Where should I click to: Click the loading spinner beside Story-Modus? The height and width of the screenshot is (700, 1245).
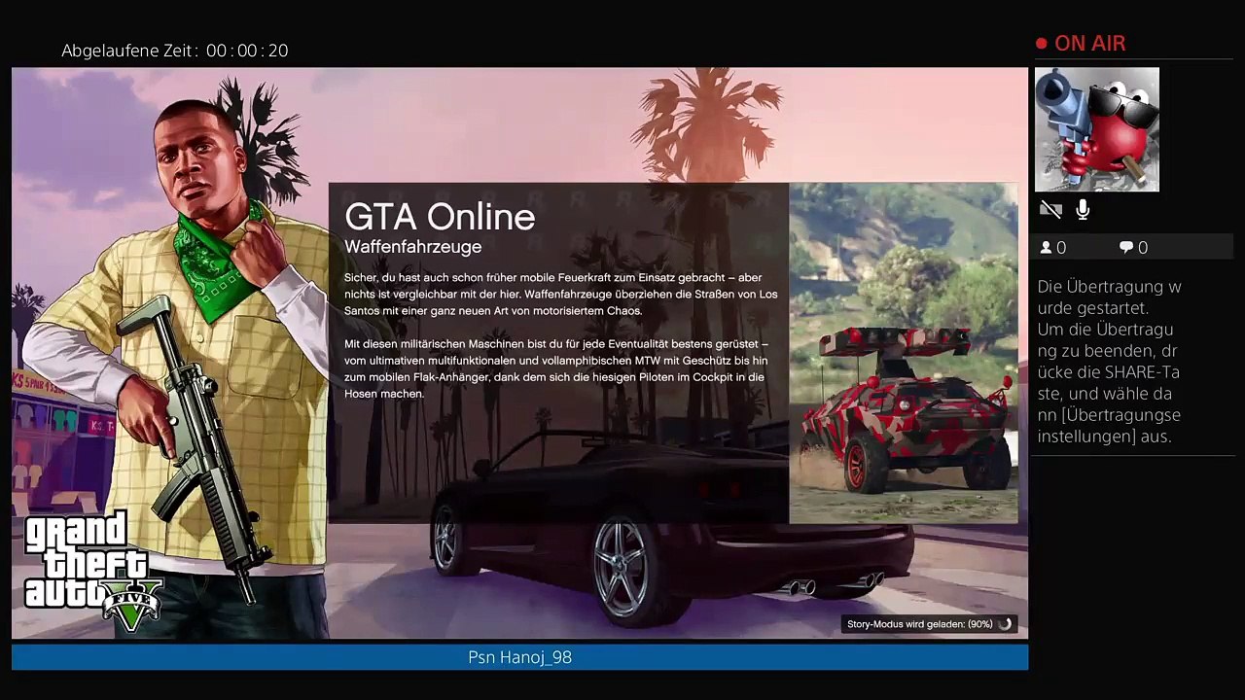[1006, 624]
